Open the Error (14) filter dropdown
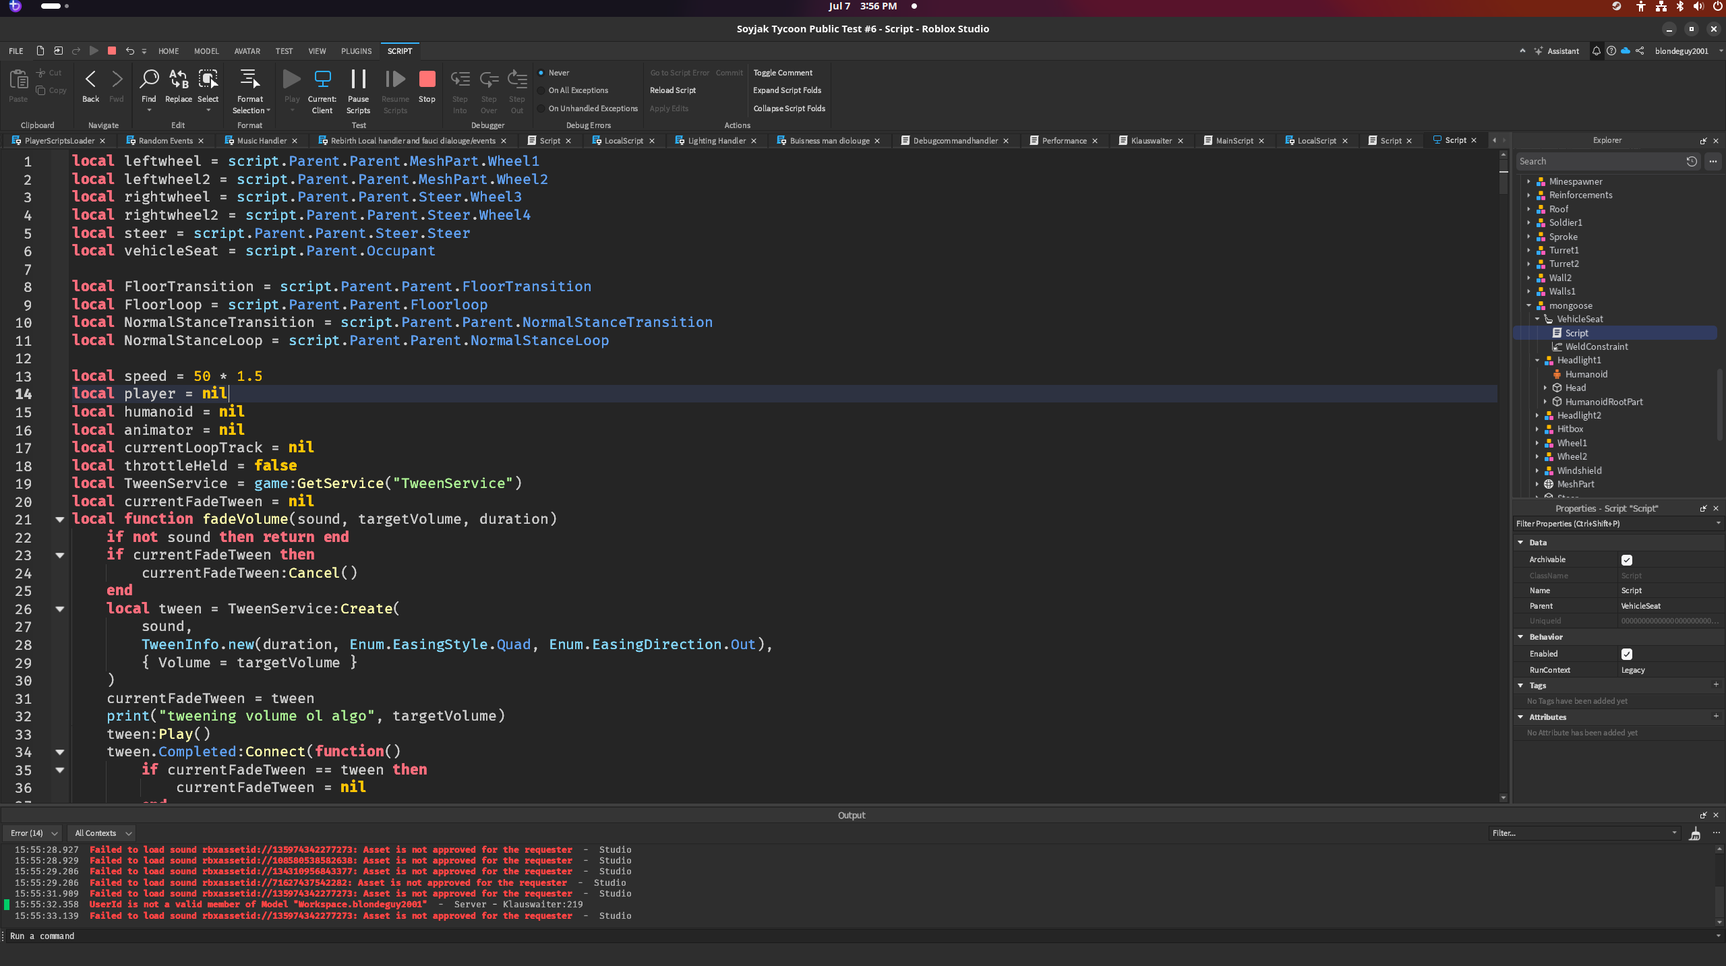The image size is (1726, 966). [x=32, y=833]
